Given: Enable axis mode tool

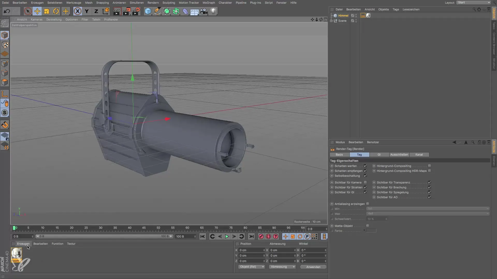Looking at the screenshot, I should click(5, 94).
